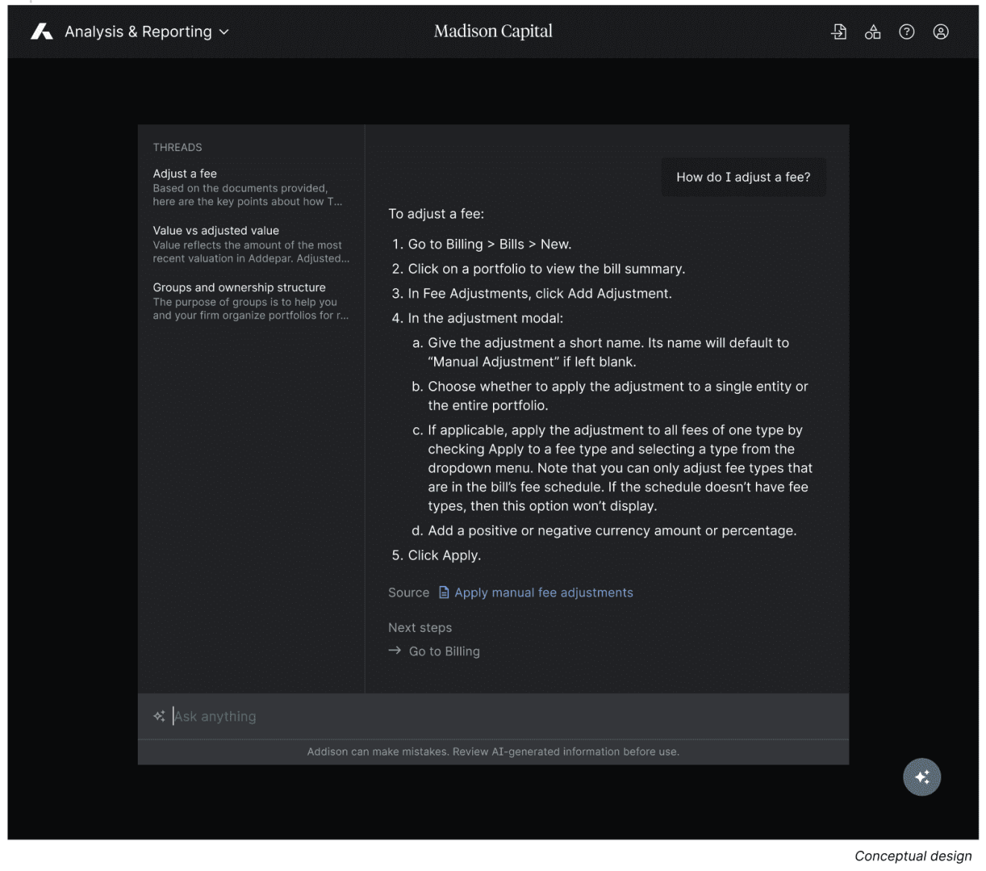The height and width of the screenshot is (871, 986).
Task: Click sub-step 'Choose whether to apply the adjustment'
Action: click(x=617, y=396)
